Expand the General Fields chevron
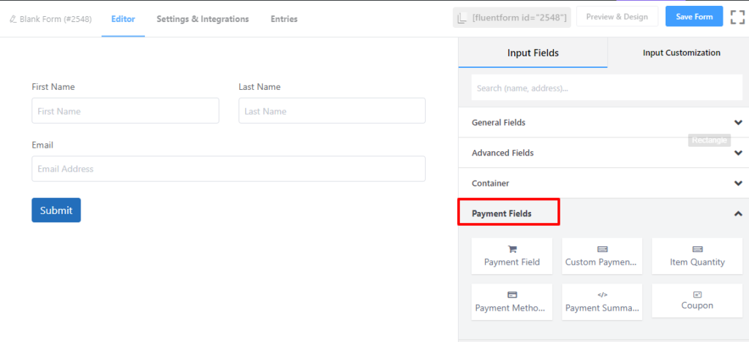This screenshot has width=749, height=342. click(x=738, y=123)
